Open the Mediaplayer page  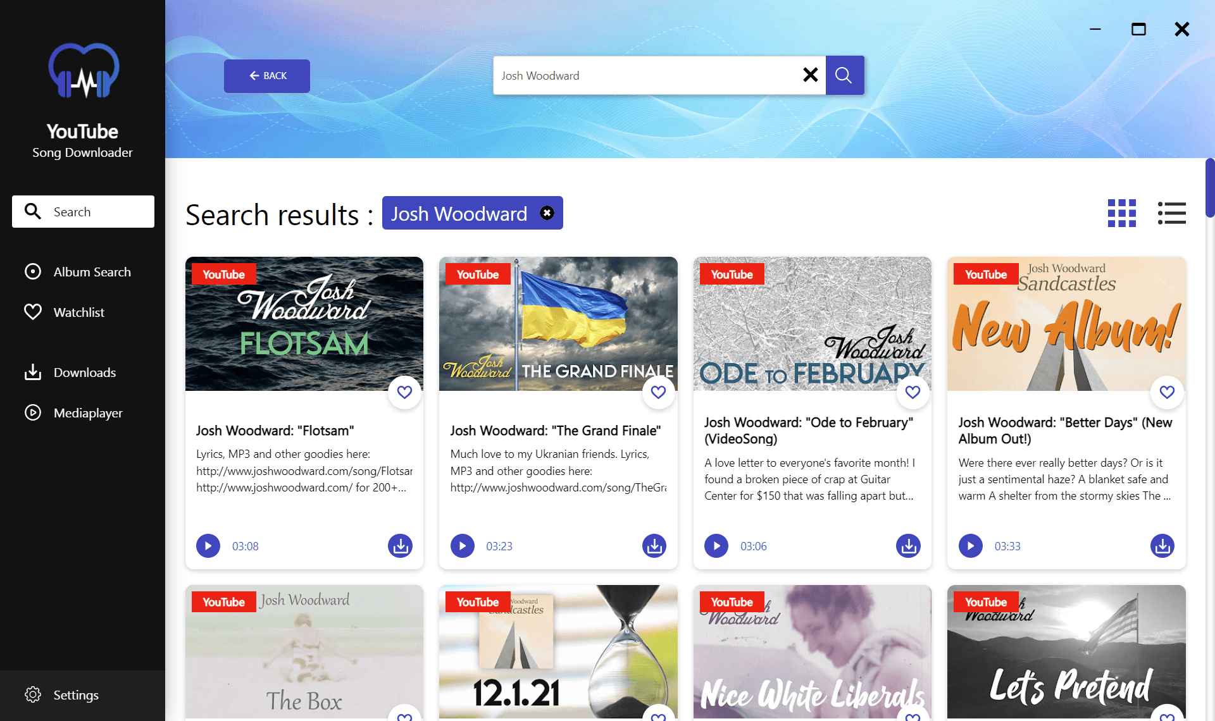click(73, 413)
